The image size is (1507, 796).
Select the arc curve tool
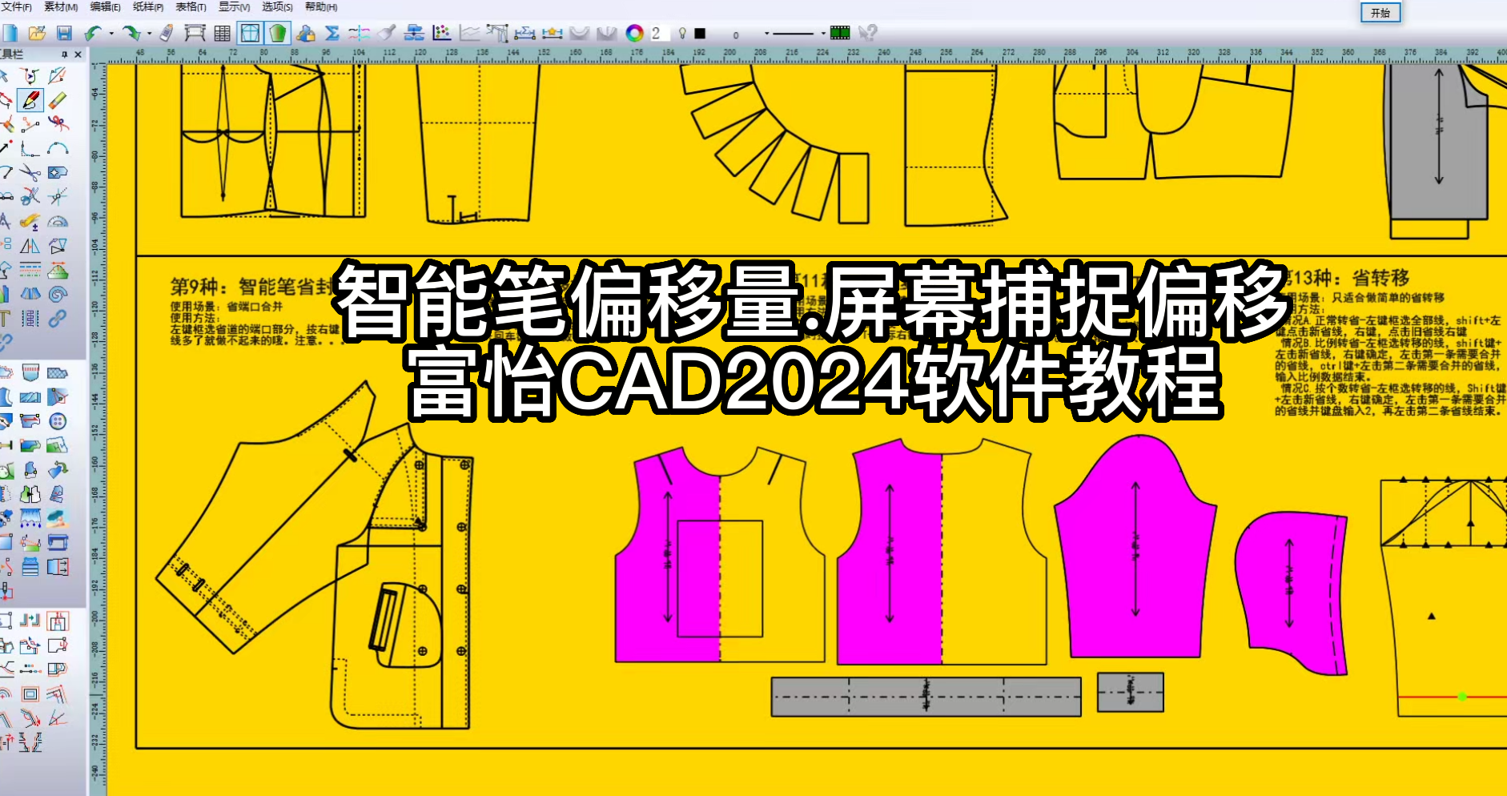(57, 148)
